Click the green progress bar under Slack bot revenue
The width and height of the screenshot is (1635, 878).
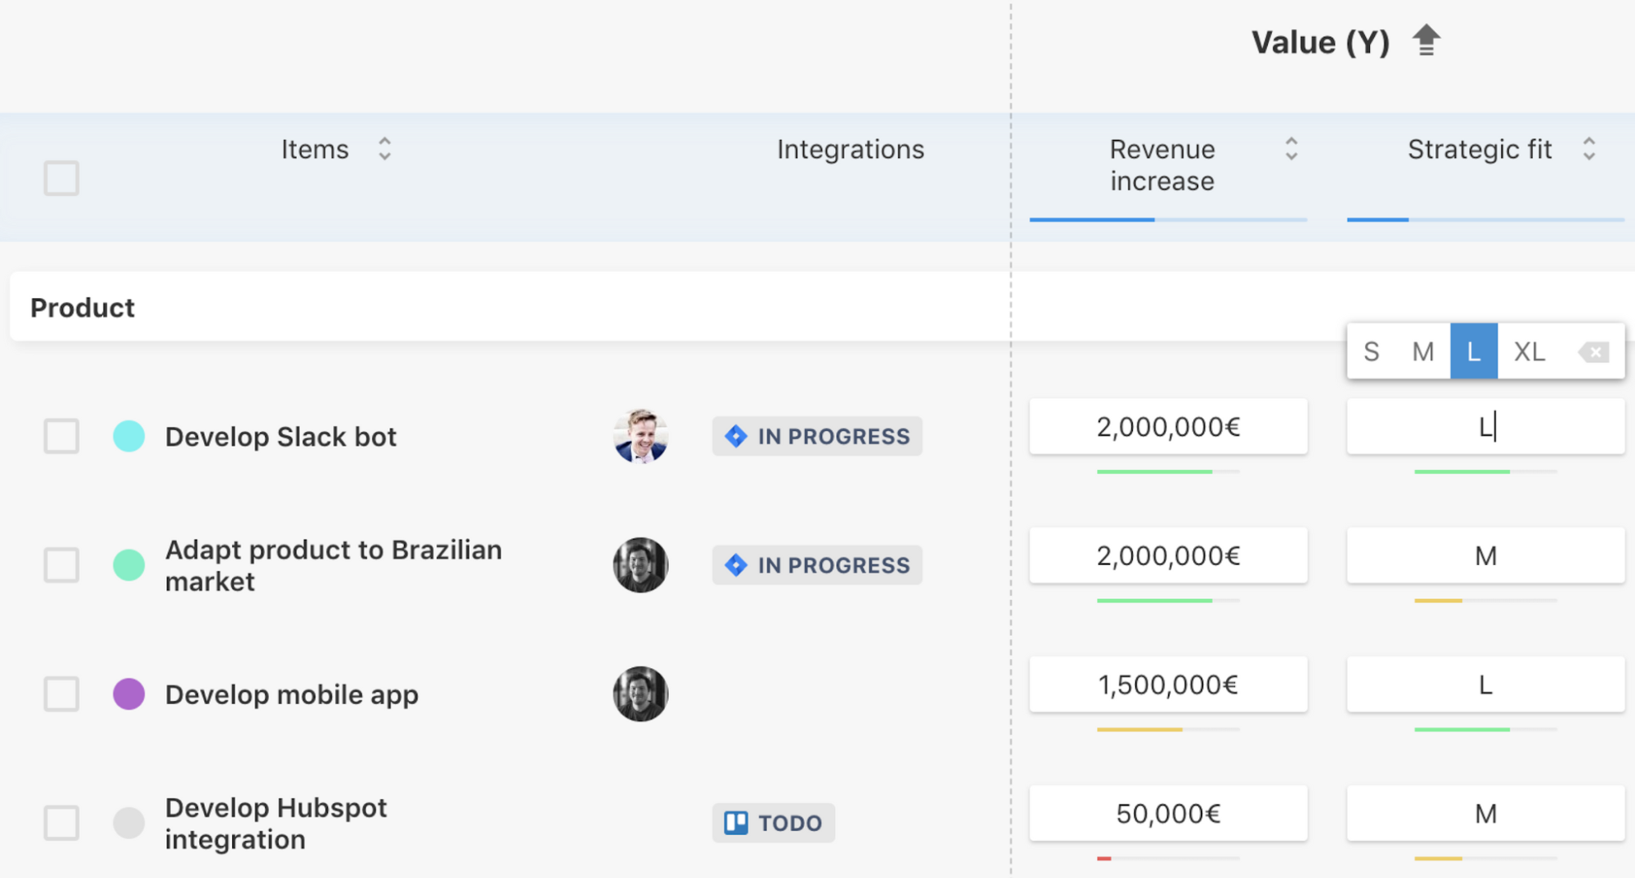click(1156, 471)
